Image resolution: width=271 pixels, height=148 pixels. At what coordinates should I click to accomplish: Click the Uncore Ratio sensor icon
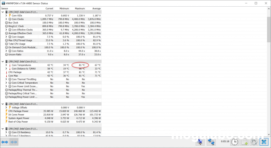point(7,55)
